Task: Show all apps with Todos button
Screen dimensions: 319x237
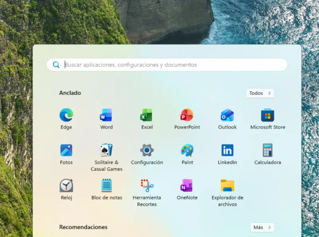Action: [x=260, y=93]
